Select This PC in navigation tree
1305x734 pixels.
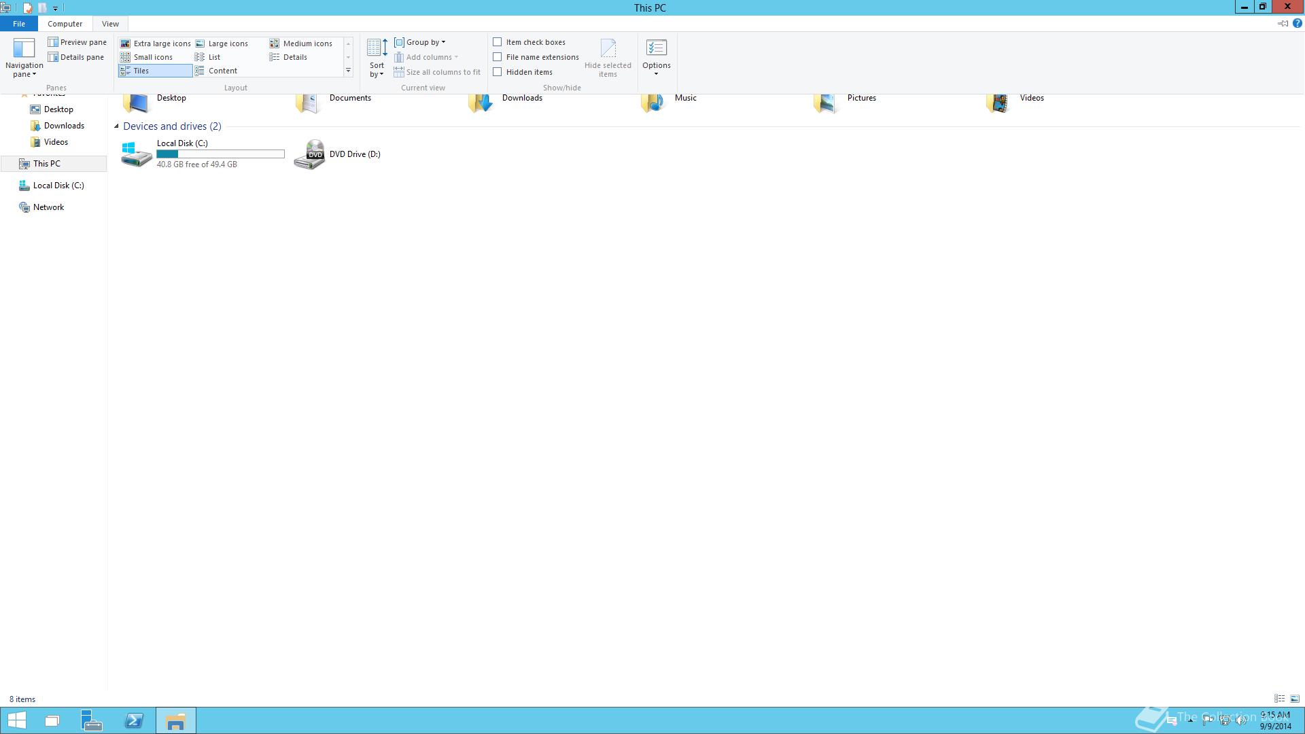pos(53,164)
